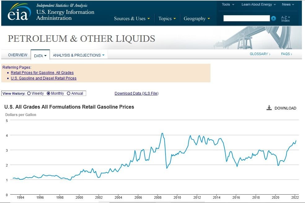Click the EIA logo
This screenshot has width=305, height=203.
click(x=19, y=12)
